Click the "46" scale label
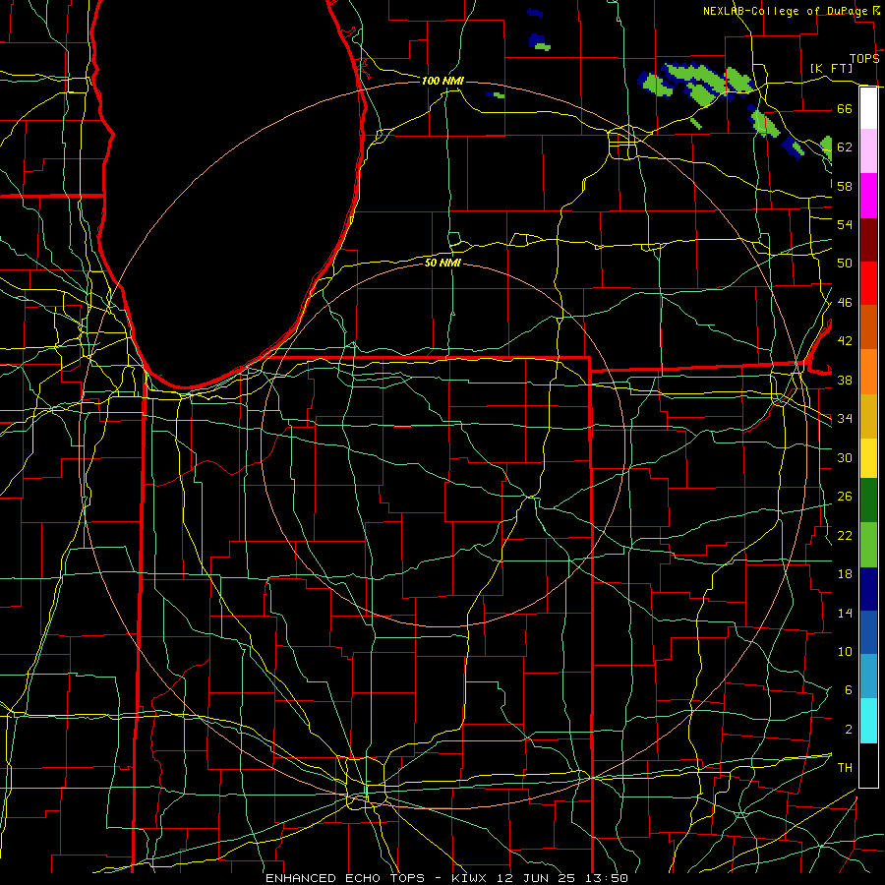Image resolution: width=885 pixels, height=885 pixels. tap(845, 303)
